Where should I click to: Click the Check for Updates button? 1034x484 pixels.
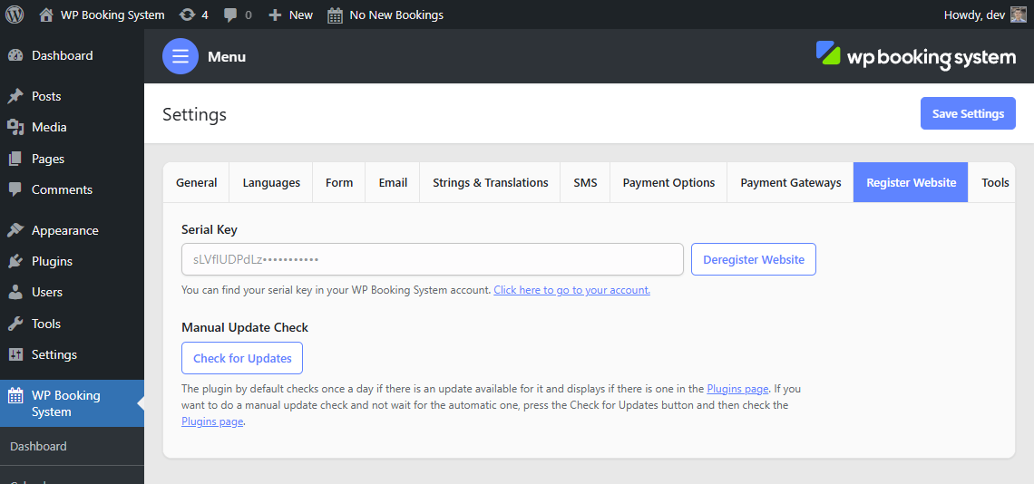point(242,358)
